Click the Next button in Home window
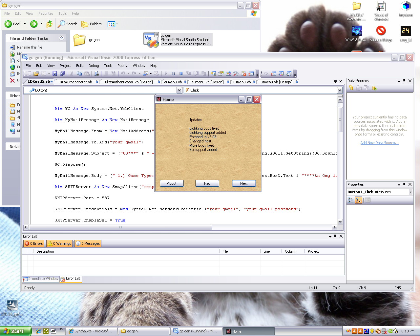The height and width of the screenshot is (336, 420). [x=244, y=183]
